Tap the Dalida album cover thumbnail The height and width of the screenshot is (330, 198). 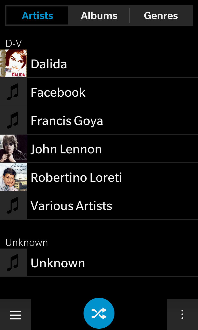(13, 64)
